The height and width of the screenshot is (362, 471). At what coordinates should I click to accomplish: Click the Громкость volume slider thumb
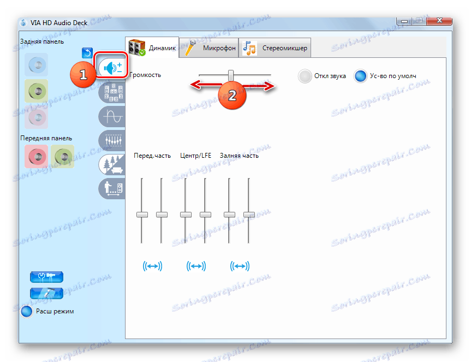[230, 75]
